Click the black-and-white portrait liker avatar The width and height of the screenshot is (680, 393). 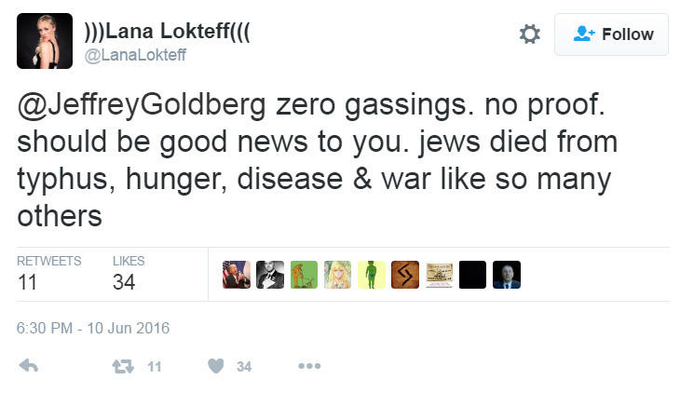click(x=270, y=274)
